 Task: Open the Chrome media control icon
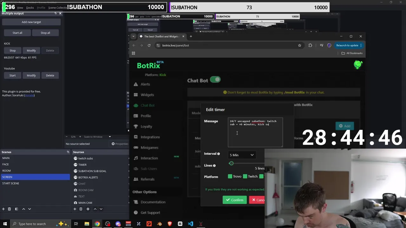(322, 45)
